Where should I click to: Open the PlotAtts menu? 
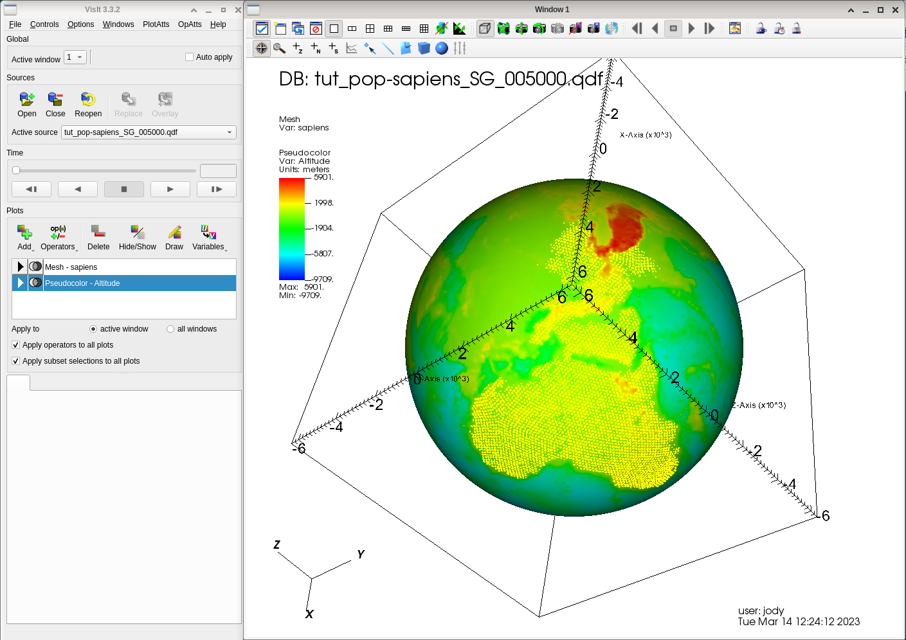pyautogui.click(x=156, y=24)
